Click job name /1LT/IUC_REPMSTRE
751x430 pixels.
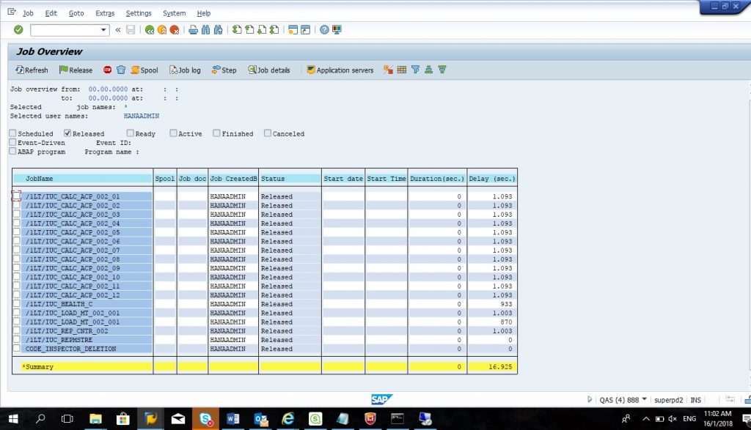point(59,340)
